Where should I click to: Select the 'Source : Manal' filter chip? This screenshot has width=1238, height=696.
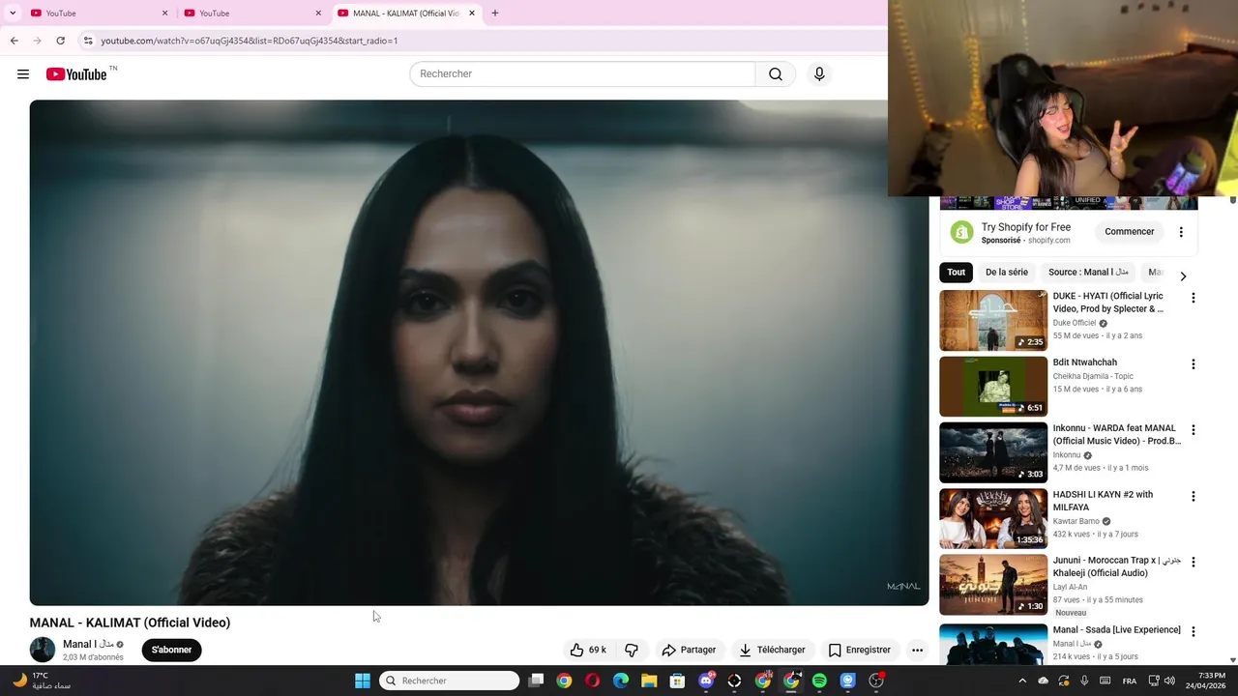coord(1088,272)
